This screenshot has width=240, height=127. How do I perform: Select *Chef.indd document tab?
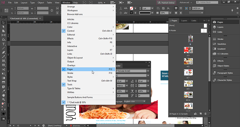24,18
